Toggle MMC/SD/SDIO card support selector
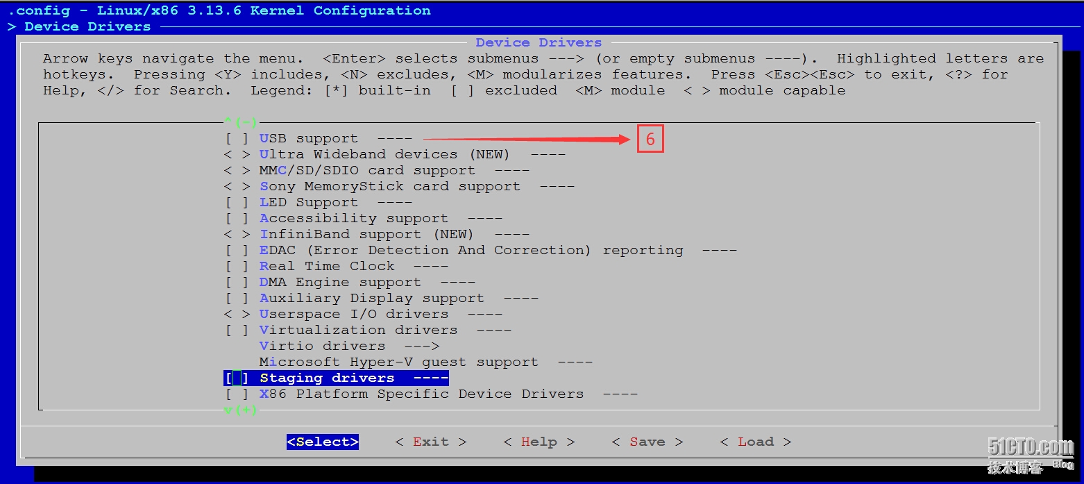Viewport: 1084px width, 484px height. tap(237, 170)
